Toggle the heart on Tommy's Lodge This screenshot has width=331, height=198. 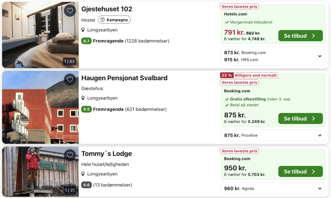(70, 155)
